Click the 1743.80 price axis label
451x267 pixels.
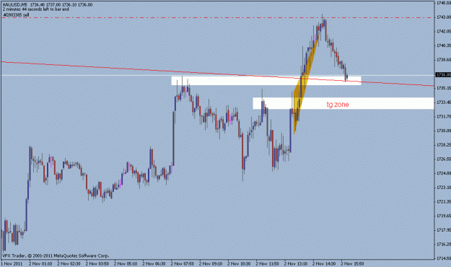[x=444, y=17]
